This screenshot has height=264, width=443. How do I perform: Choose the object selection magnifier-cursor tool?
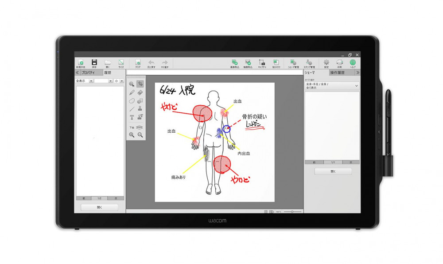tap(132, 84)
